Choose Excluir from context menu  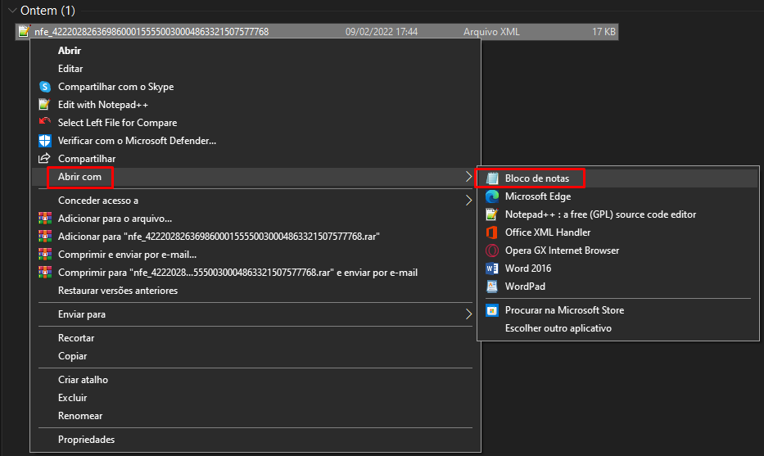73,398
